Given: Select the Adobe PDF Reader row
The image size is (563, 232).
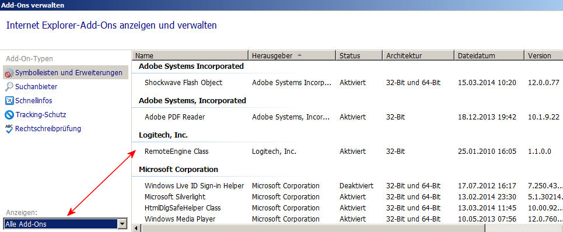Looking at the screenshot, I should tap(347, 117).
